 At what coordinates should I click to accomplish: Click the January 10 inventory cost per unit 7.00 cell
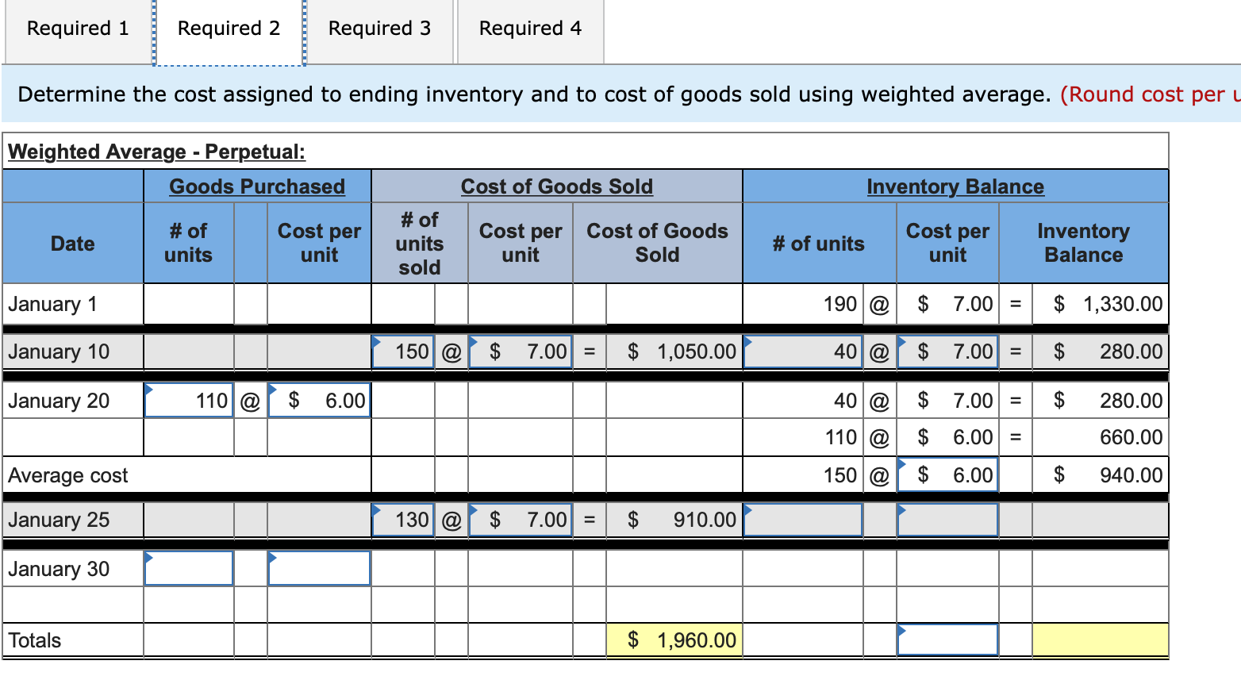click(947, 351)
